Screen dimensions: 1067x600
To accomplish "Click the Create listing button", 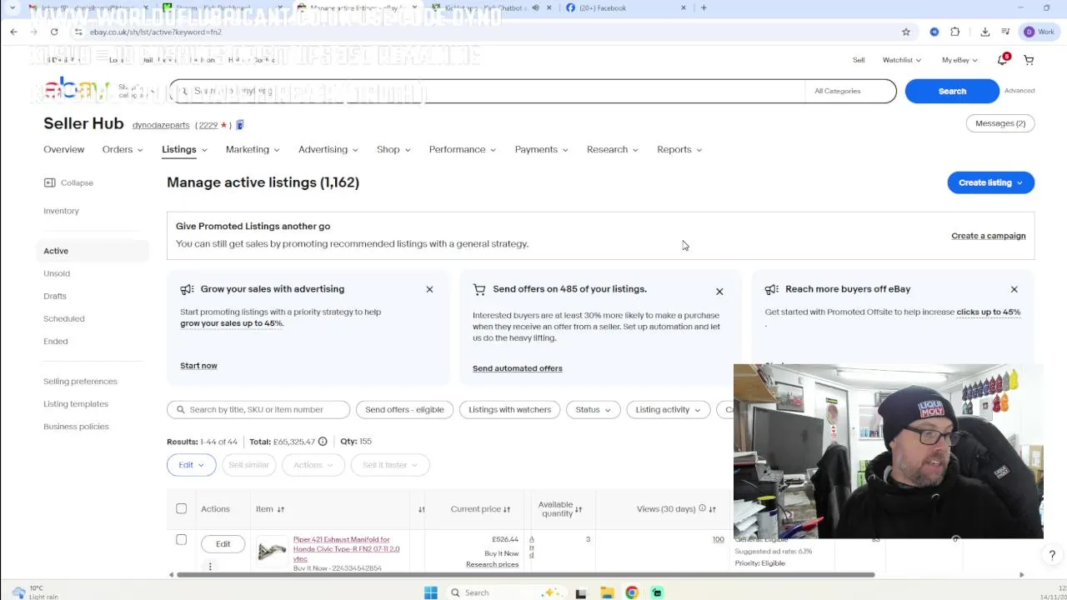I will 990,182.
